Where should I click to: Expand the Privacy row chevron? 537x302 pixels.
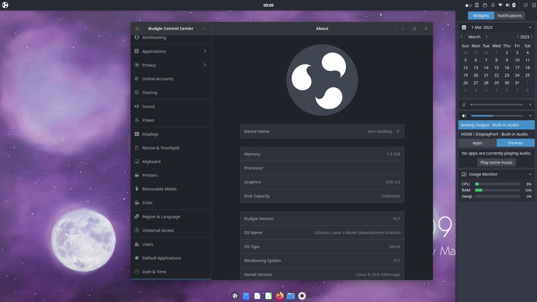coord(205,65)
